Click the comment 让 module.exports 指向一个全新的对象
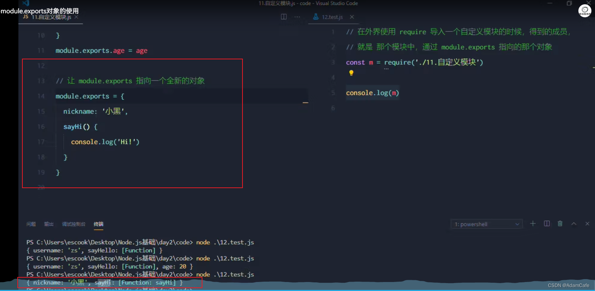595x291 pixels. [x=130, y=81]
